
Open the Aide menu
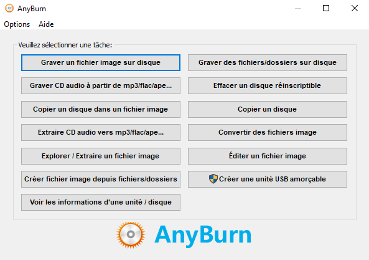click(x=46, y=24)
